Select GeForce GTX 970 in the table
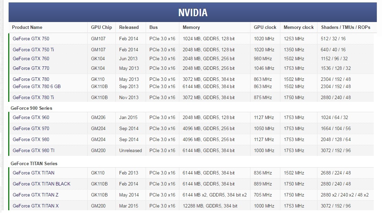Viewport: 382px width, 213px height. [31, 128]
